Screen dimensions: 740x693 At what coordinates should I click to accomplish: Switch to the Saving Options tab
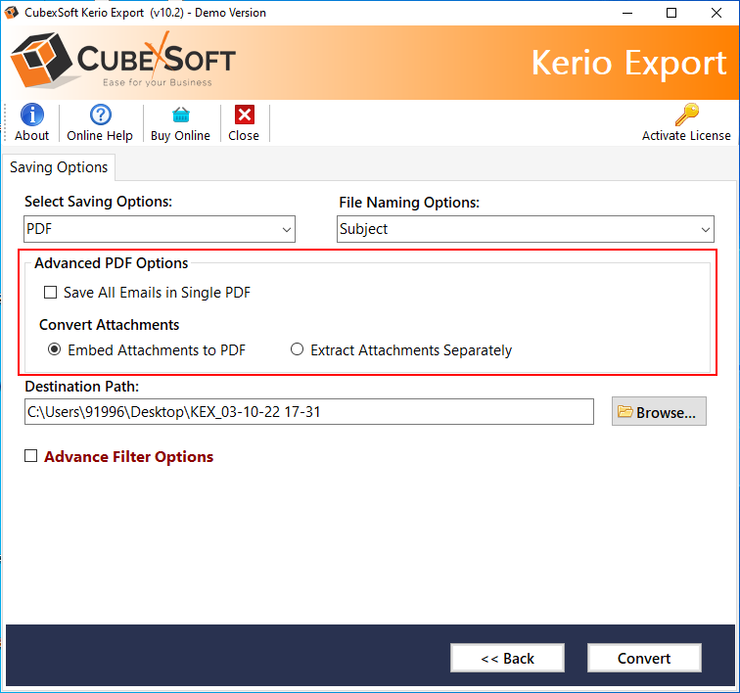59,167
